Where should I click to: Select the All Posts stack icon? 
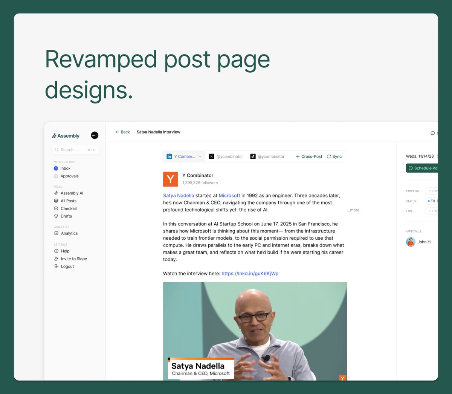coord(56,201)
